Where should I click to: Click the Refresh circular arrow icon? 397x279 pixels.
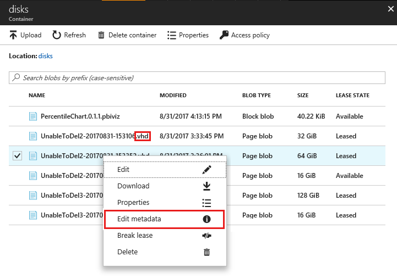click(57, 35)
